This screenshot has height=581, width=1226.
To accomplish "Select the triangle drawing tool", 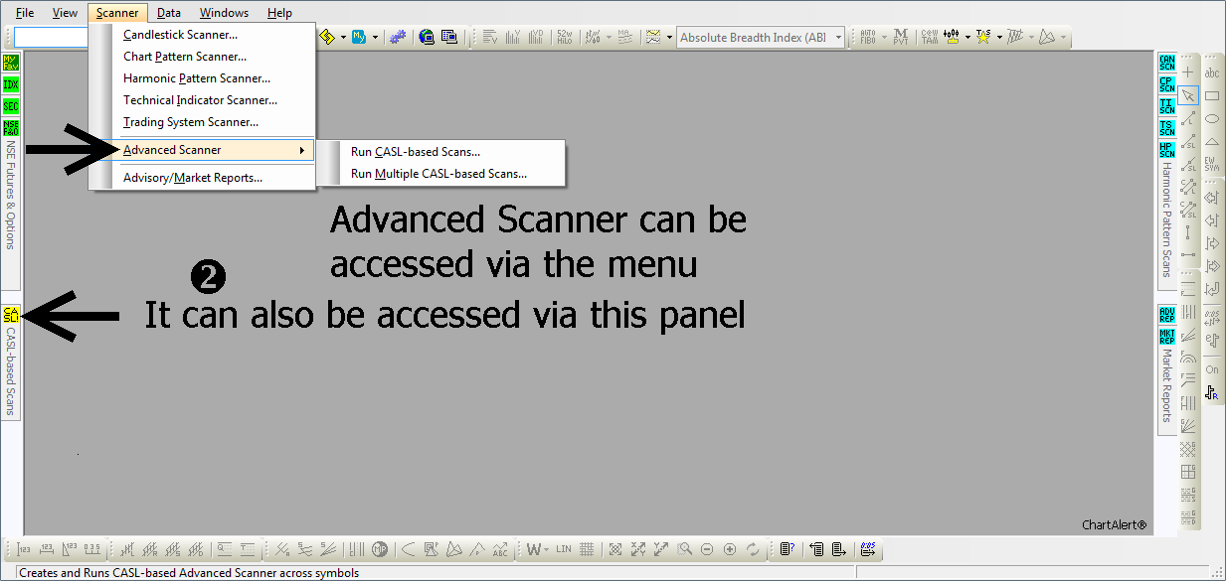I will 1212,141.
